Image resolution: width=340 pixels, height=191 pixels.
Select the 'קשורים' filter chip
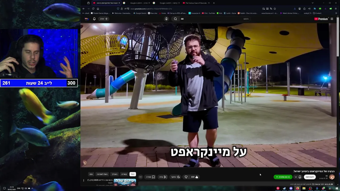tap(124, 174)
